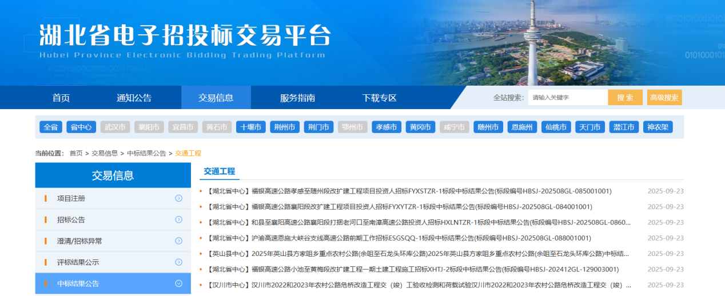Click the arrow icon beside 项目注册

178,198
